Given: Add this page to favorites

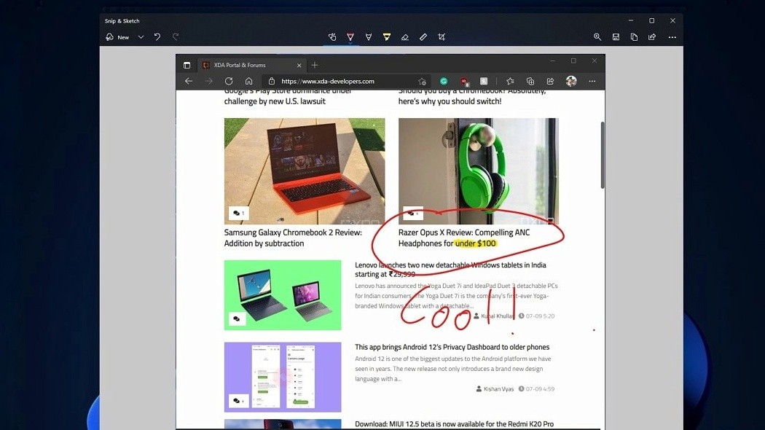Looking at the screenshot, I should click(422, 81).
